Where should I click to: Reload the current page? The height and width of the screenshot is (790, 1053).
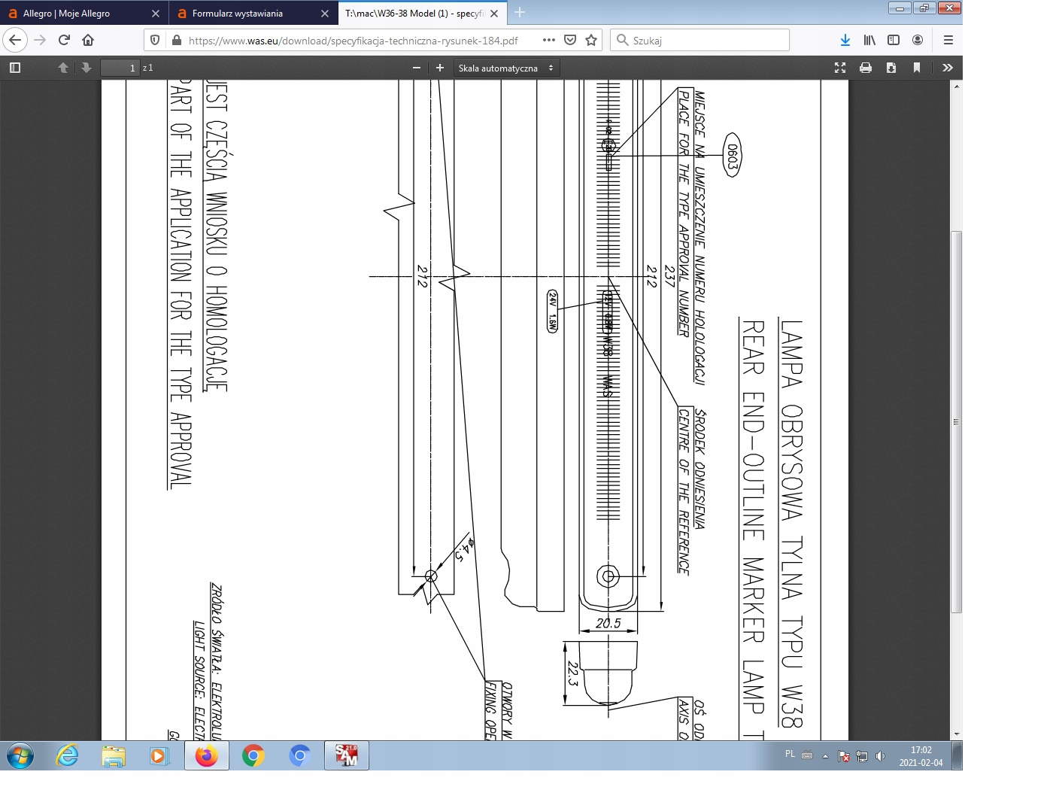(x=64, y=40)
